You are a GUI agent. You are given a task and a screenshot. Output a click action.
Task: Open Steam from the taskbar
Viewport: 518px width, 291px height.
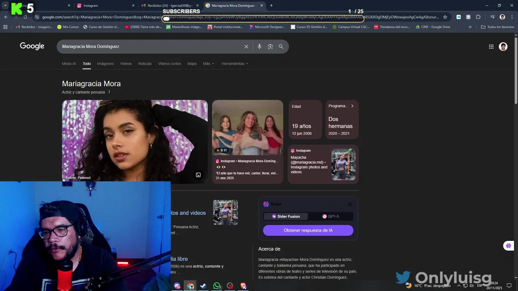[204, 286]
